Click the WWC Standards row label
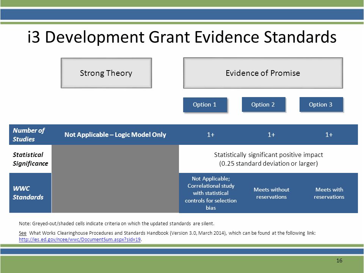Image resolution: width=364 pixels, height=273 pixels. [28, 193]
